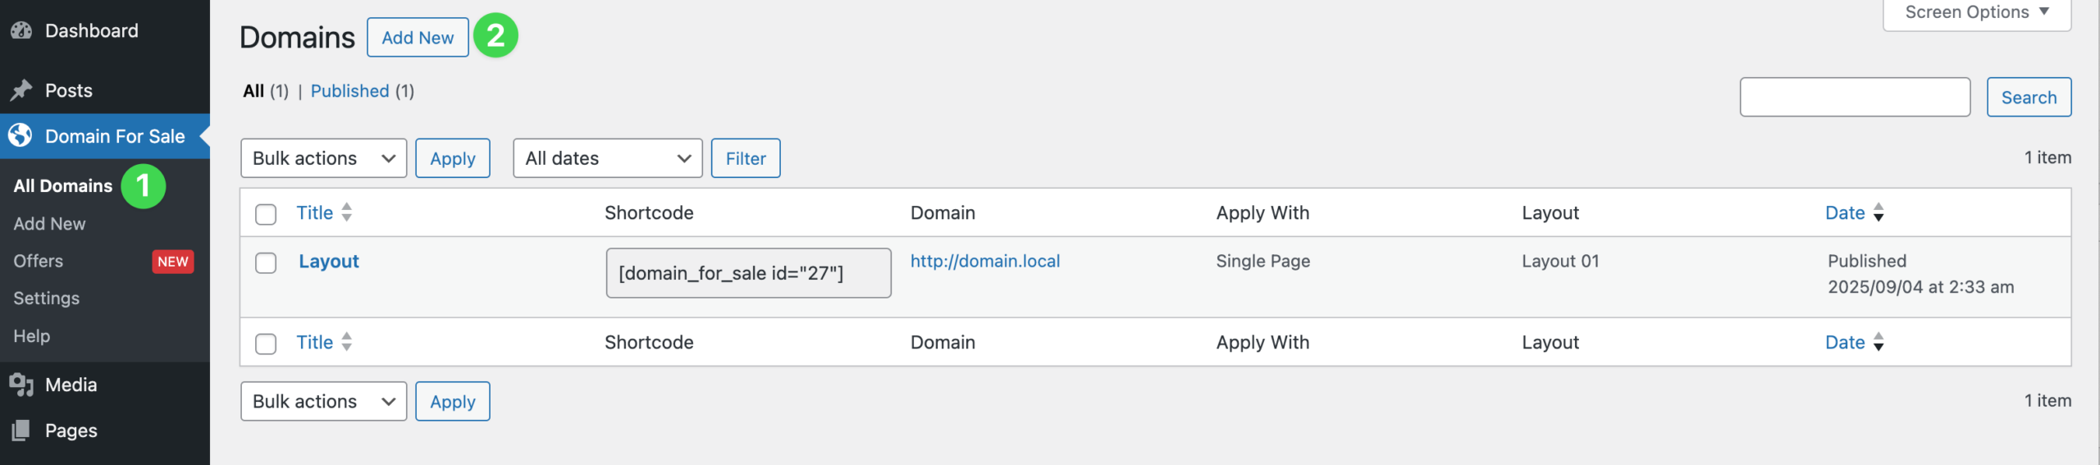Sort by Date arrows in footer row
Screen dimensions: 2100x465
tap(1879, 342)
